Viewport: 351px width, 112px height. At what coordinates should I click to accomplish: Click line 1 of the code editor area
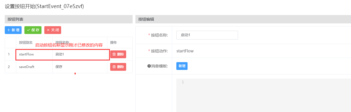tap(252, 82)
